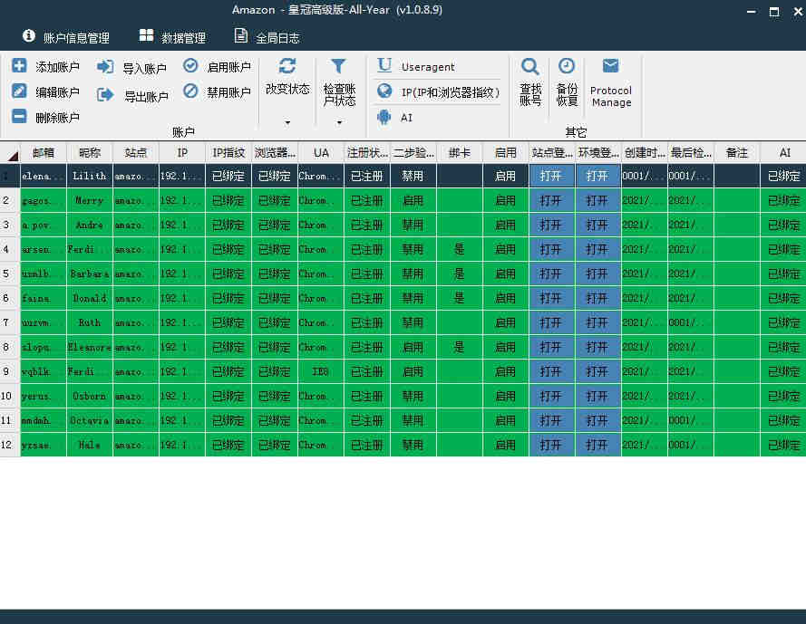Screen dimensions: 806x624
Task: Click two-step 禁用 cell in Lilith row
Action: (x=413, y=177)
